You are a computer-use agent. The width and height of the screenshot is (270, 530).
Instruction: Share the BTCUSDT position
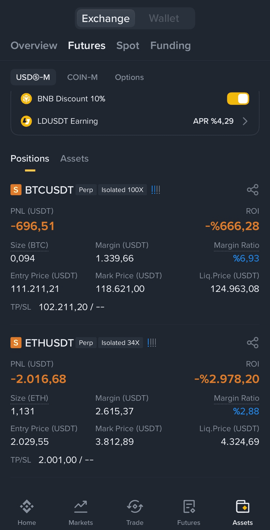coord(253,190)
